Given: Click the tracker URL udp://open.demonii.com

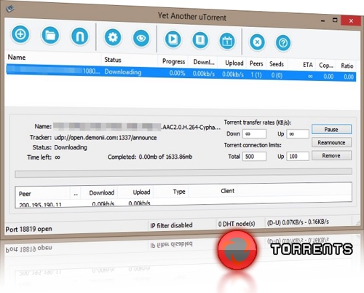Looking at the screenshot, I should (x=106, y=138).
